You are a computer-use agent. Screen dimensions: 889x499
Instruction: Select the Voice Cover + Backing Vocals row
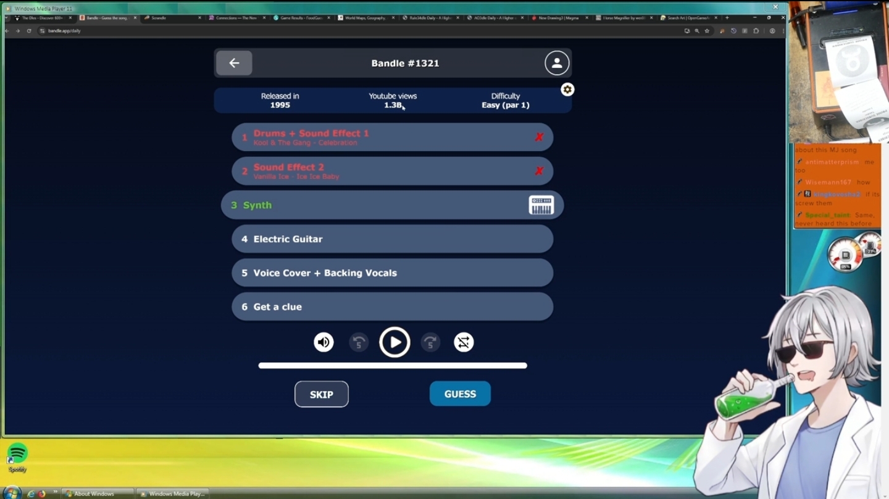[x=393, y=273]
